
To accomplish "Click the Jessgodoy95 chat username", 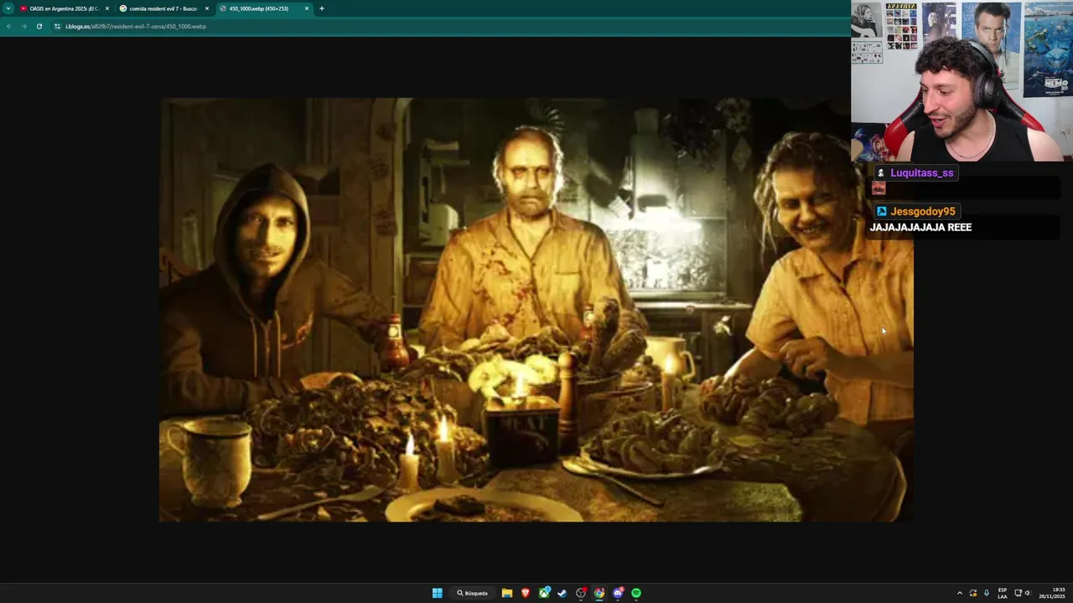I will (x=923, y=212).
